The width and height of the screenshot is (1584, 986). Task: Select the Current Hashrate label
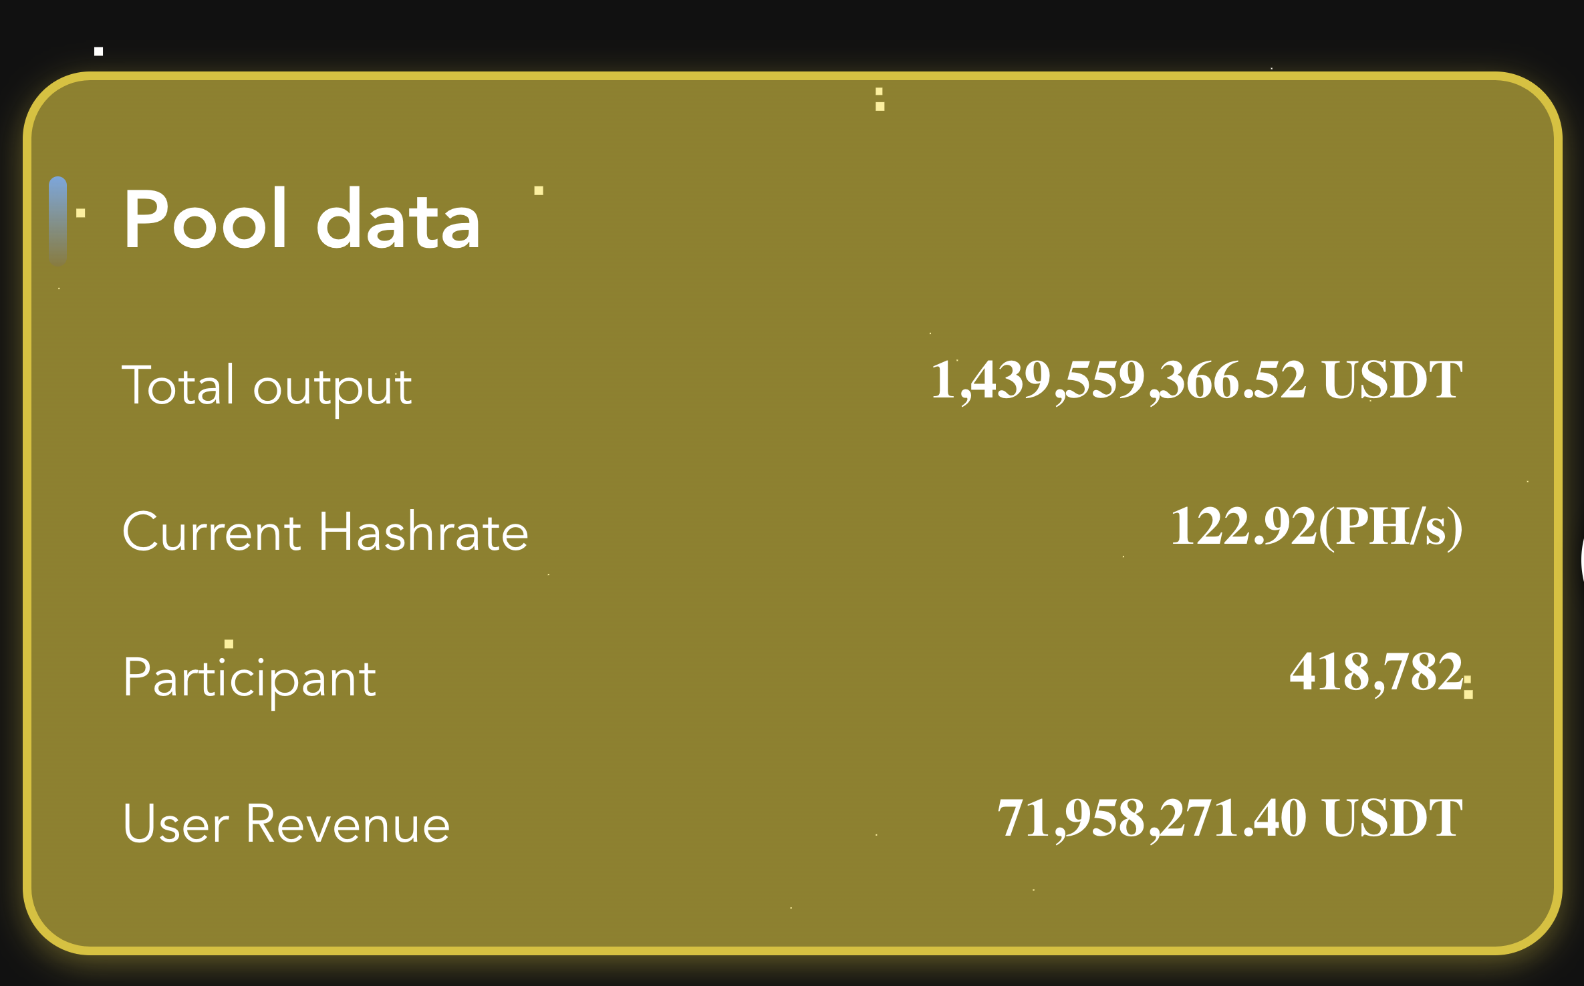[325, 532]
